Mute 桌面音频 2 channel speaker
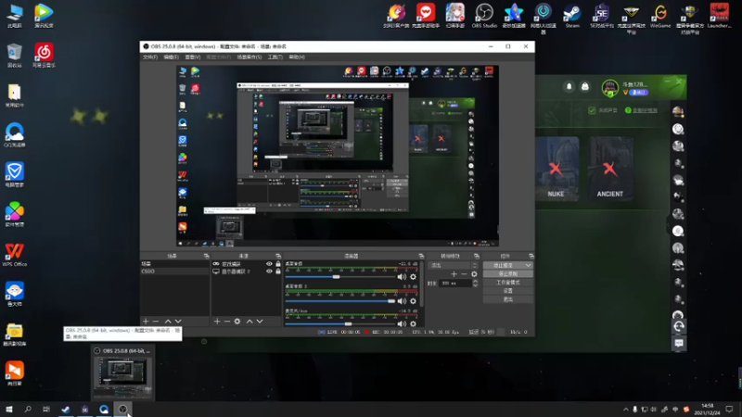Viewport: 742px width, 417px height. tap(402, 301)
